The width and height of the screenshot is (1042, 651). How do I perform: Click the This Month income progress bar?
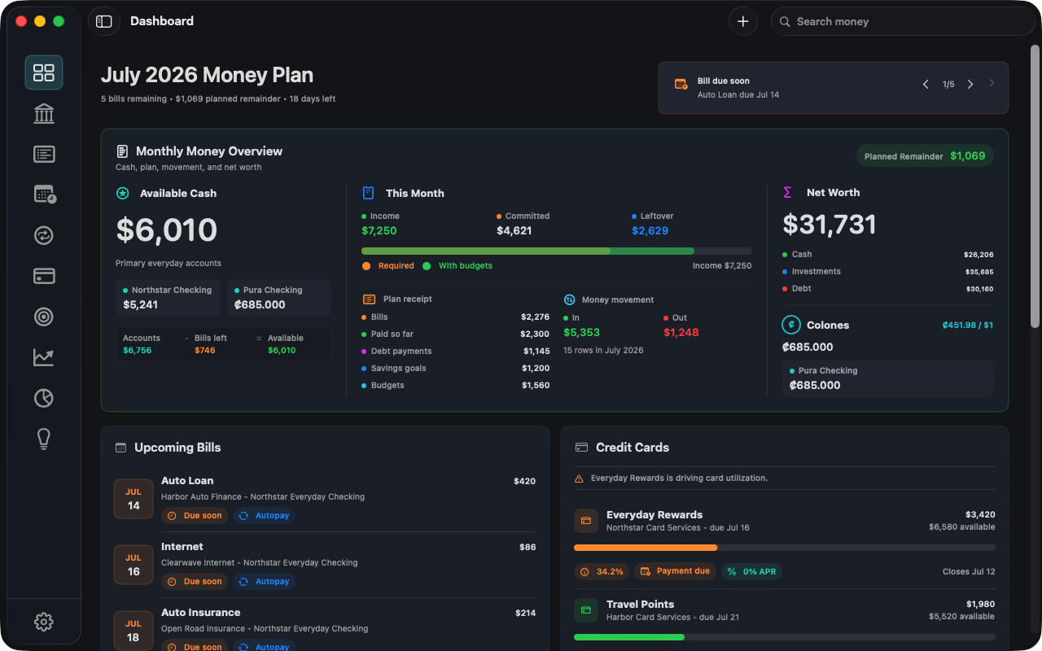pos(557,251)
